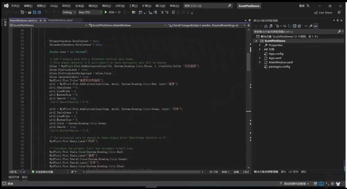Select packages.config in Solution Explorer
The width and height of the screenshot is (347, 189).
click(279, 67)
